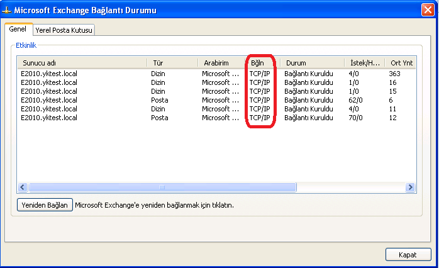This screenshot has width=439, height=268.
Task: Click the İstek/H... column header
Action: tap(364, 63)
